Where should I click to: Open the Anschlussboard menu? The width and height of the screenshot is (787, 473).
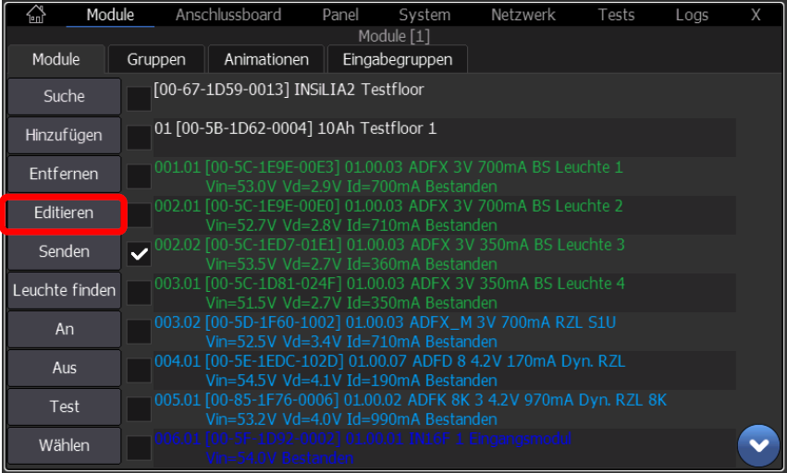pos(230,15)
